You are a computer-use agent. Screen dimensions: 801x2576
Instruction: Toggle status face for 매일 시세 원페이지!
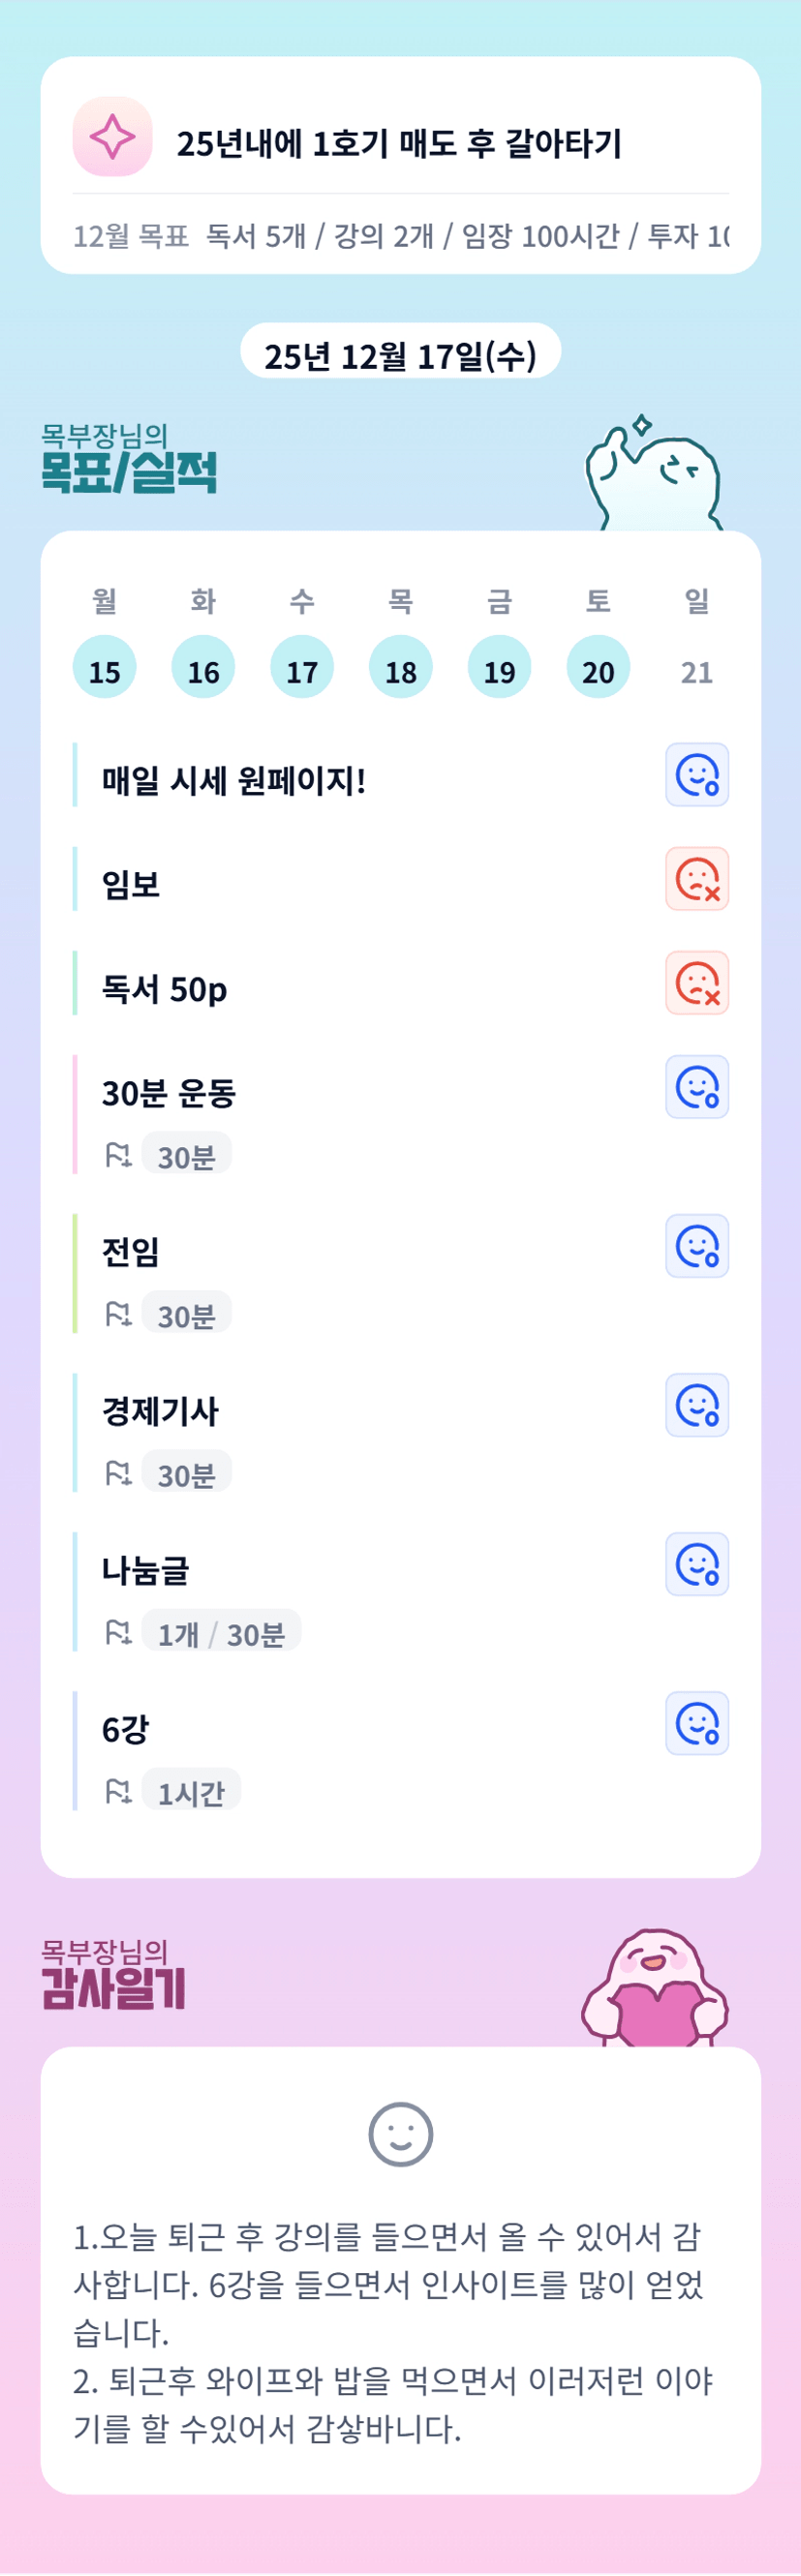coord(696,775)
